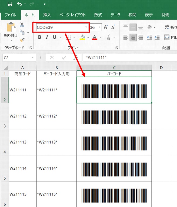Open the Underline style dropdown arrow
The width and height of the screenshot is (177, 207).
[x=61, y=38]
